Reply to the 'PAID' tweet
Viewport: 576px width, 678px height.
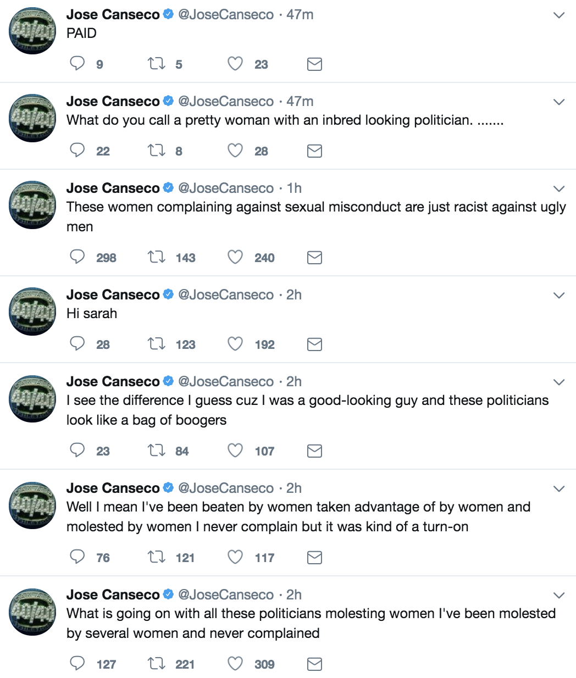77,64
